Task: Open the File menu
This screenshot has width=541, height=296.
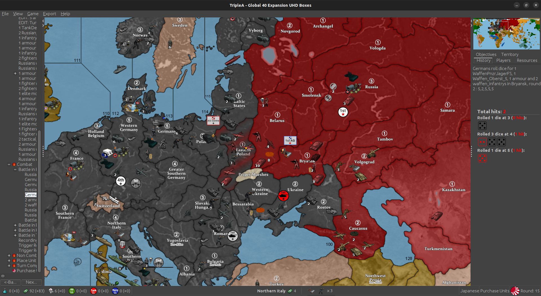Action: tap(5, 13)
